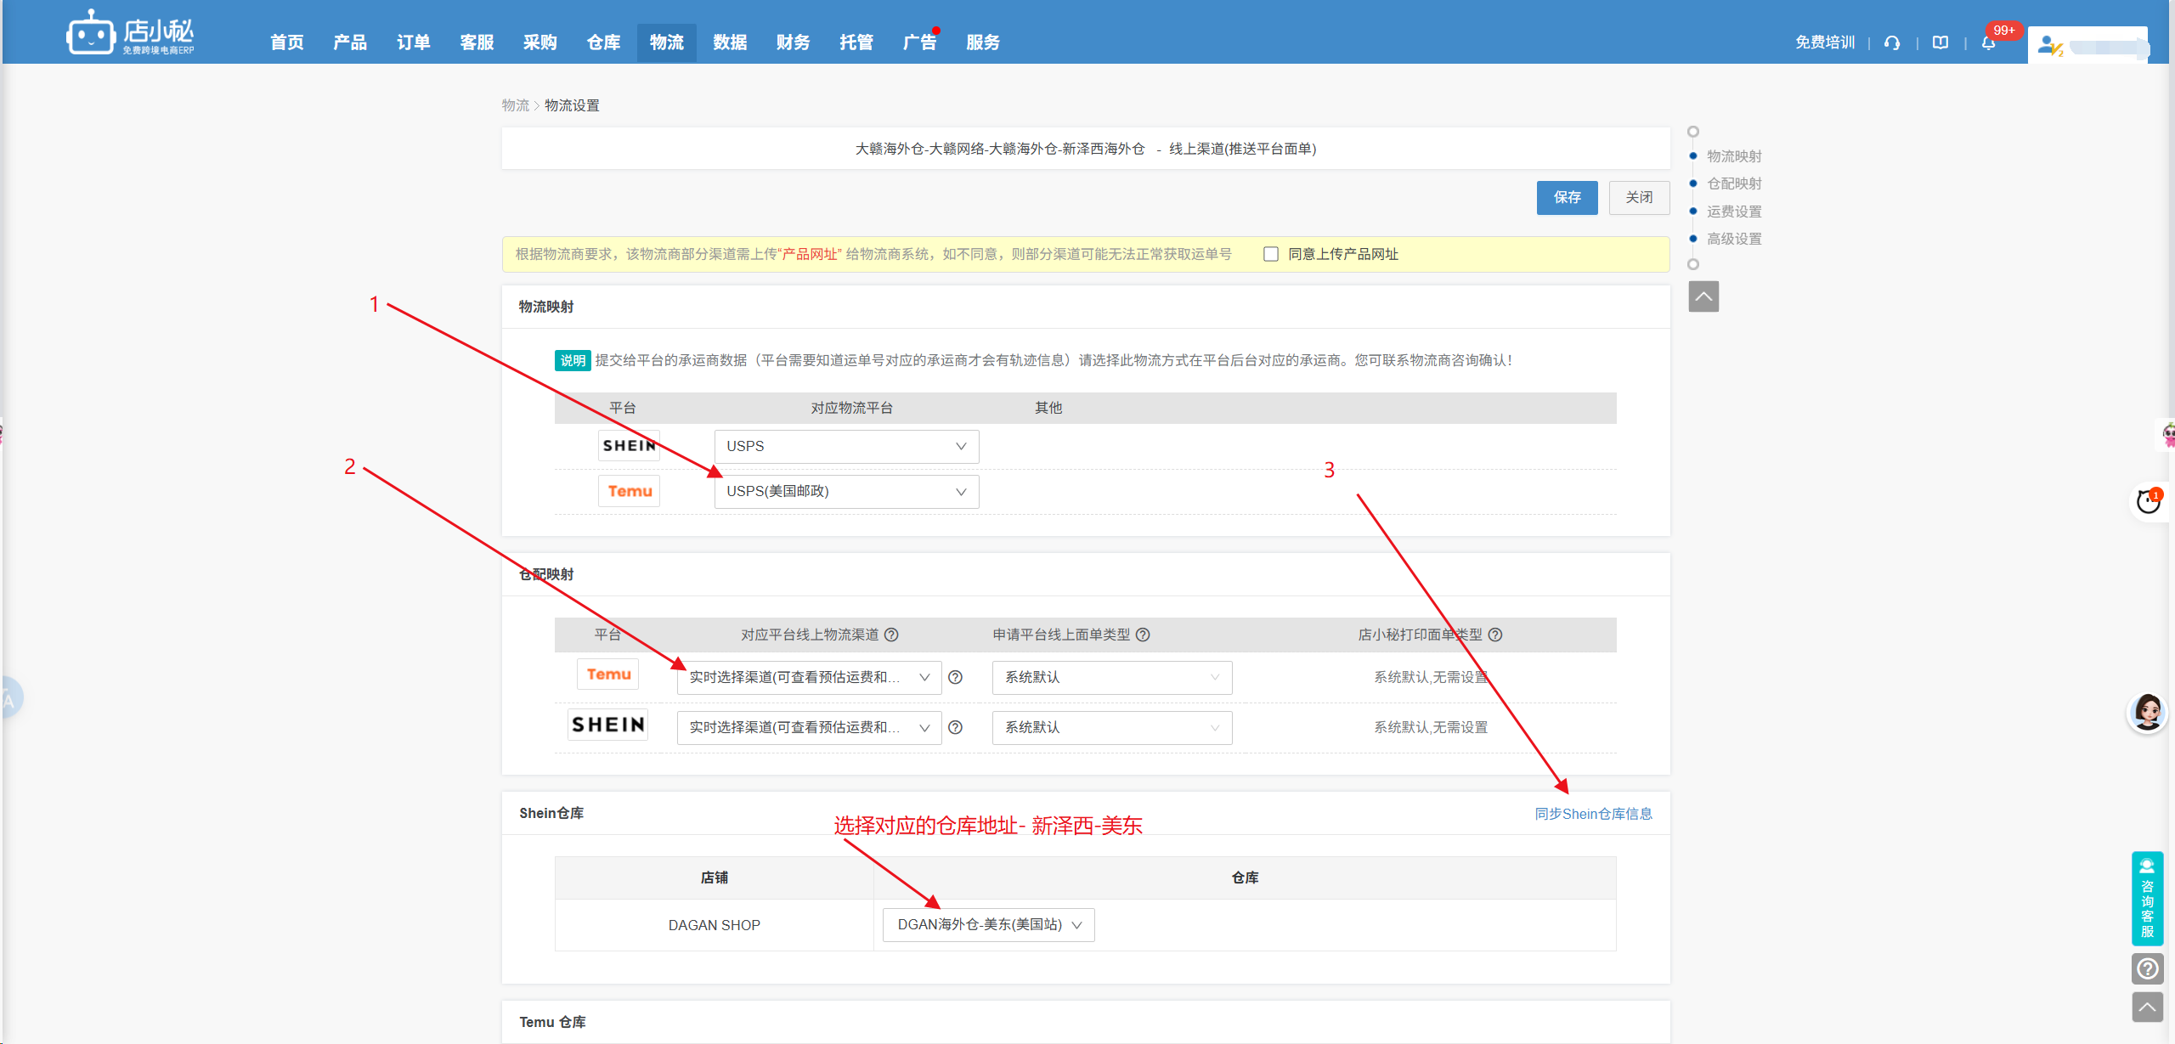This screenshot has height=1044, width=2175.
Task: Click help icon beside 对应平台线上物流渠道 header
Action: tap(891, 635)
